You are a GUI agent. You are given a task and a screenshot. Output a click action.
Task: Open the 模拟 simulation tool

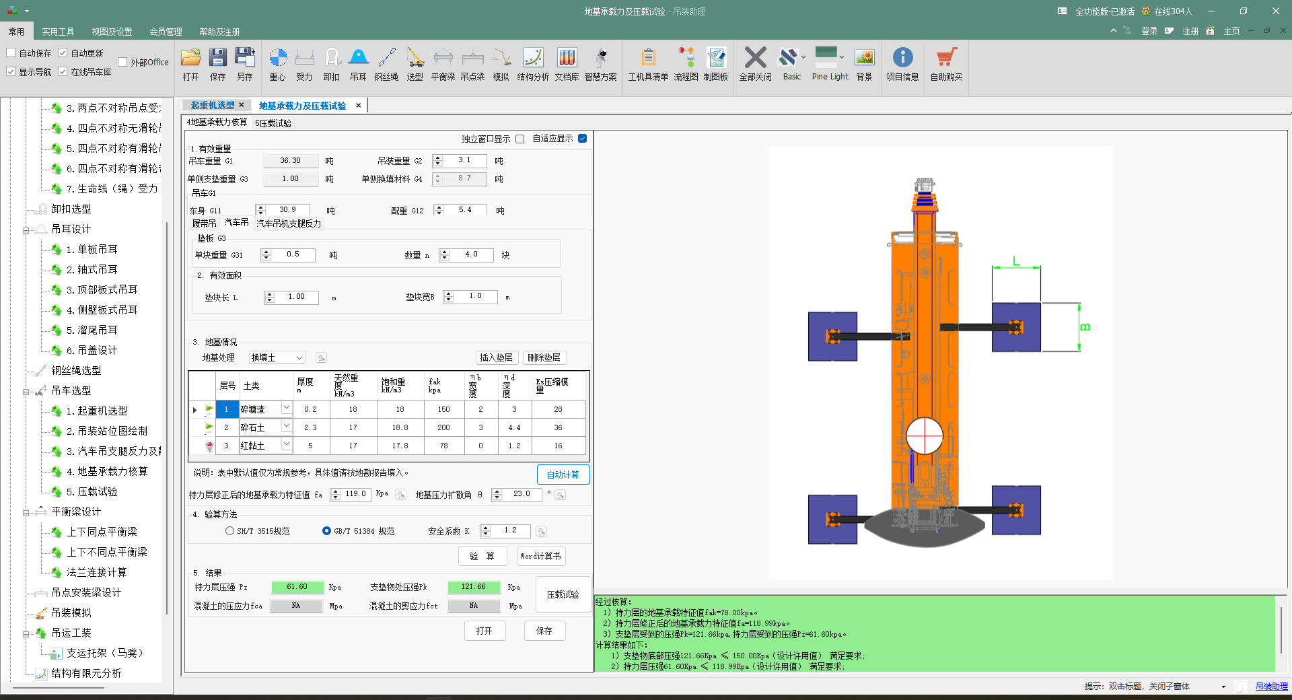tap(501, 64)
